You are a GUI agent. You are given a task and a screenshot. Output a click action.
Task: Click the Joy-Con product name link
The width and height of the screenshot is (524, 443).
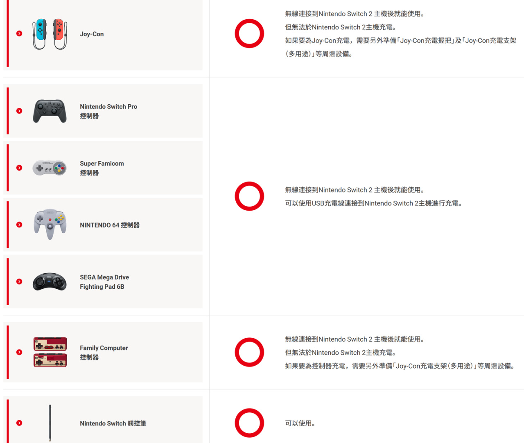click(x=92, y=34)
